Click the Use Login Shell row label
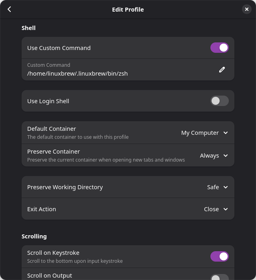 (48, 101)
